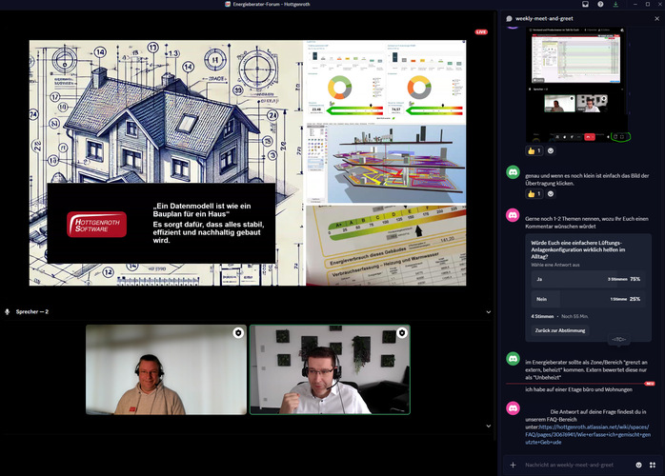Collapse the Sprecher section with its chevron
Image resolution: width=665 pixels, height=476 pixels.
[x=489, y=311]
